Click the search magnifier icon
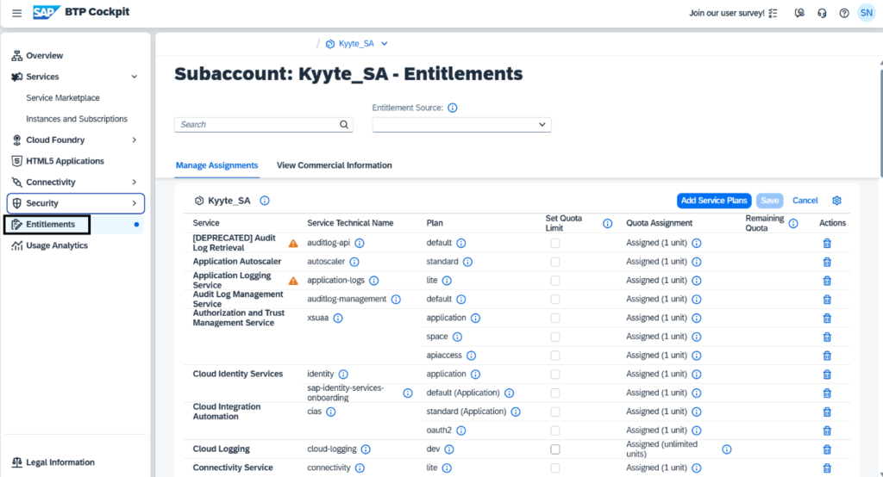883x477 pixels. point(344,124)
